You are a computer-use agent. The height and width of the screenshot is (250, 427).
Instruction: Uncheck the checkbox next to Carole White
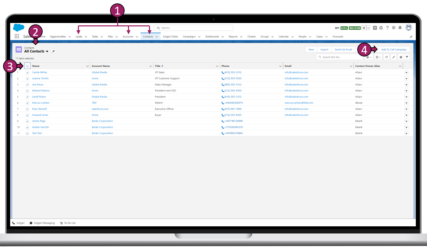(x=27, y=72)
